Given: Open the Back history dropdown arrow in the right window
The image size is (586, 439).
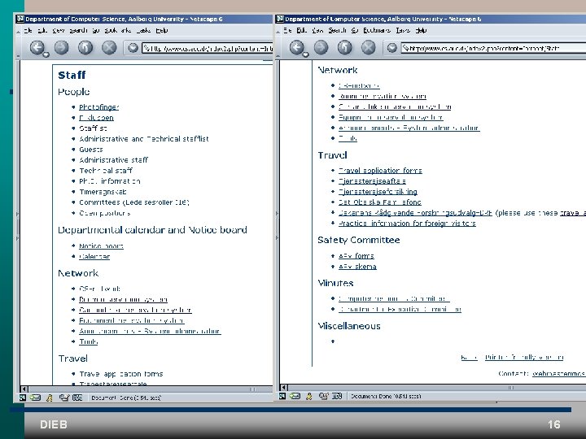Looking at the screenshot, I should tap(305, 55).
